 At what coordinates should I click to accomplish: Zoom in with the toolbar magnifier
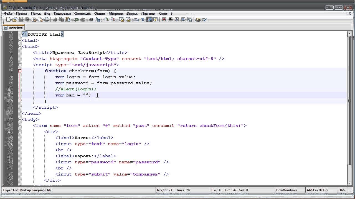[106, 20]
